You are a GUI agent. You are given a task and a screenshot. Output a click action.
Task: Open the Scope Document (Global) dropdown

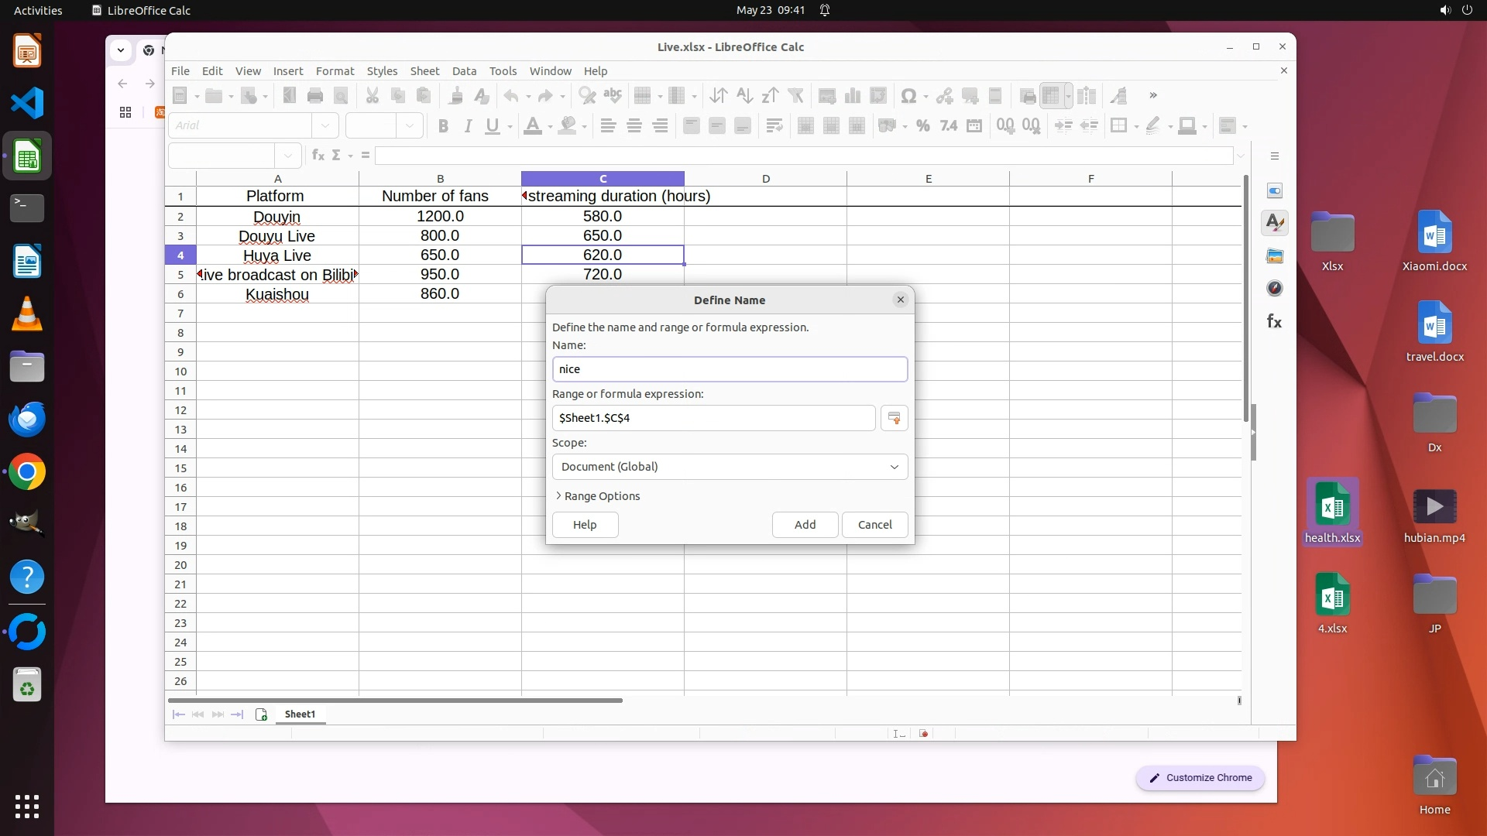point(730,467)
